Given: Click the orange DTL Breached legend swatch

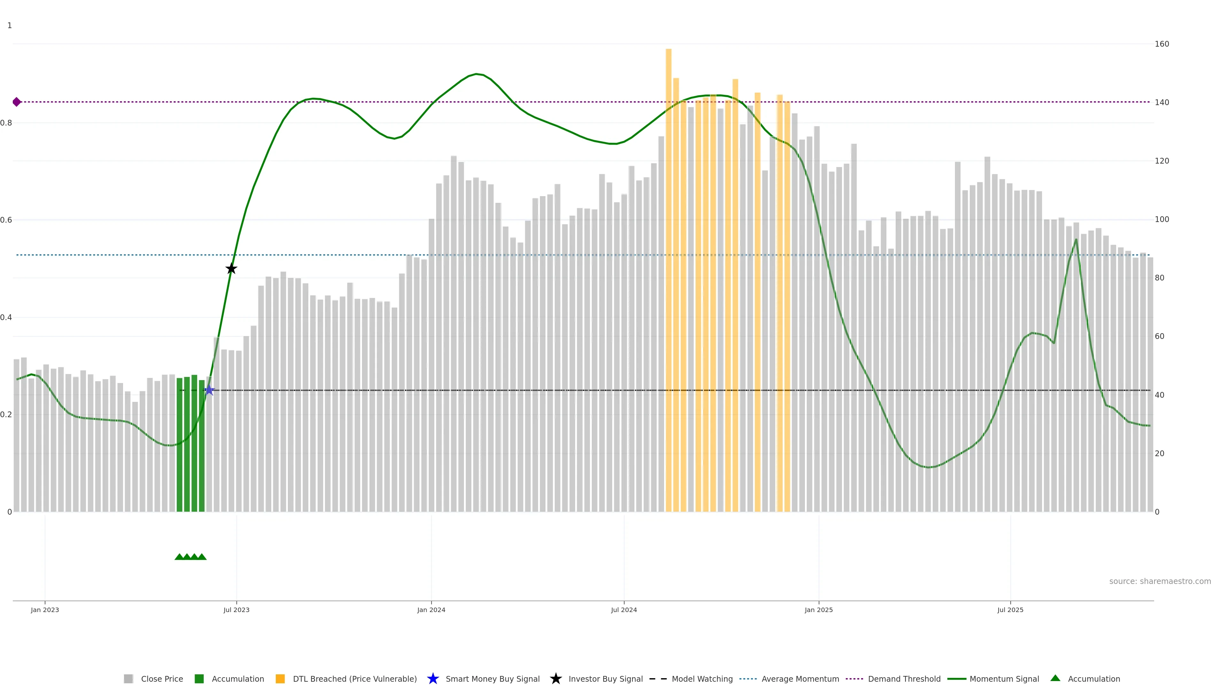Looking at the screenshot, I should [280, 678].
